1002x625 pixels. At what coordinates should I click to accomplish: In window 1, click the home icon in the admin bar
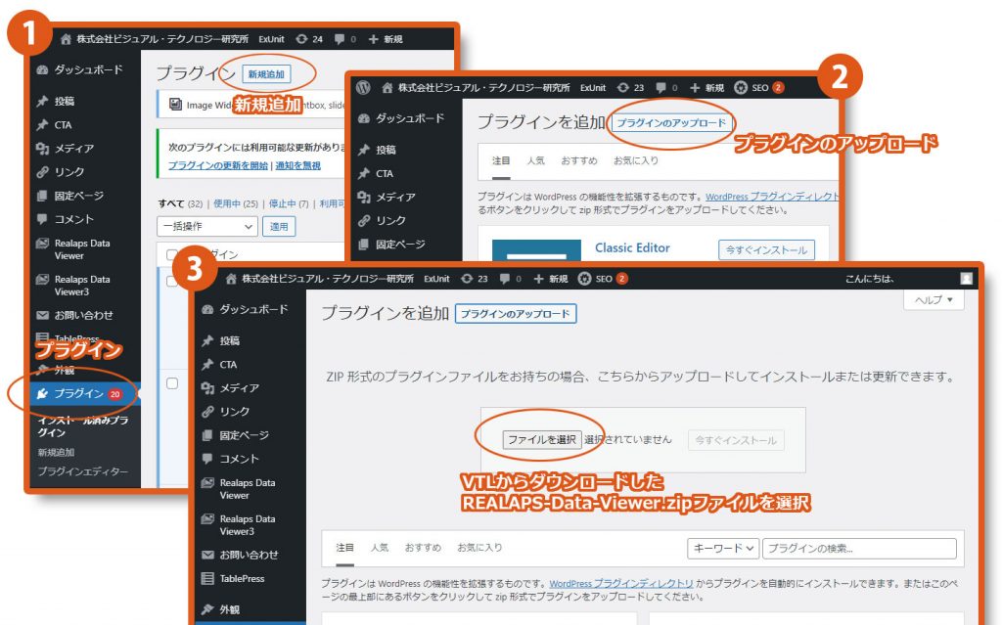pyautogui.click(x=66, y=39)
